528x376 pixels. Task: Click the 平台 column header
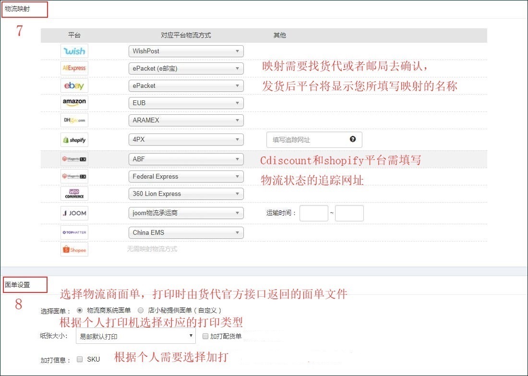[x=74, y=35]
